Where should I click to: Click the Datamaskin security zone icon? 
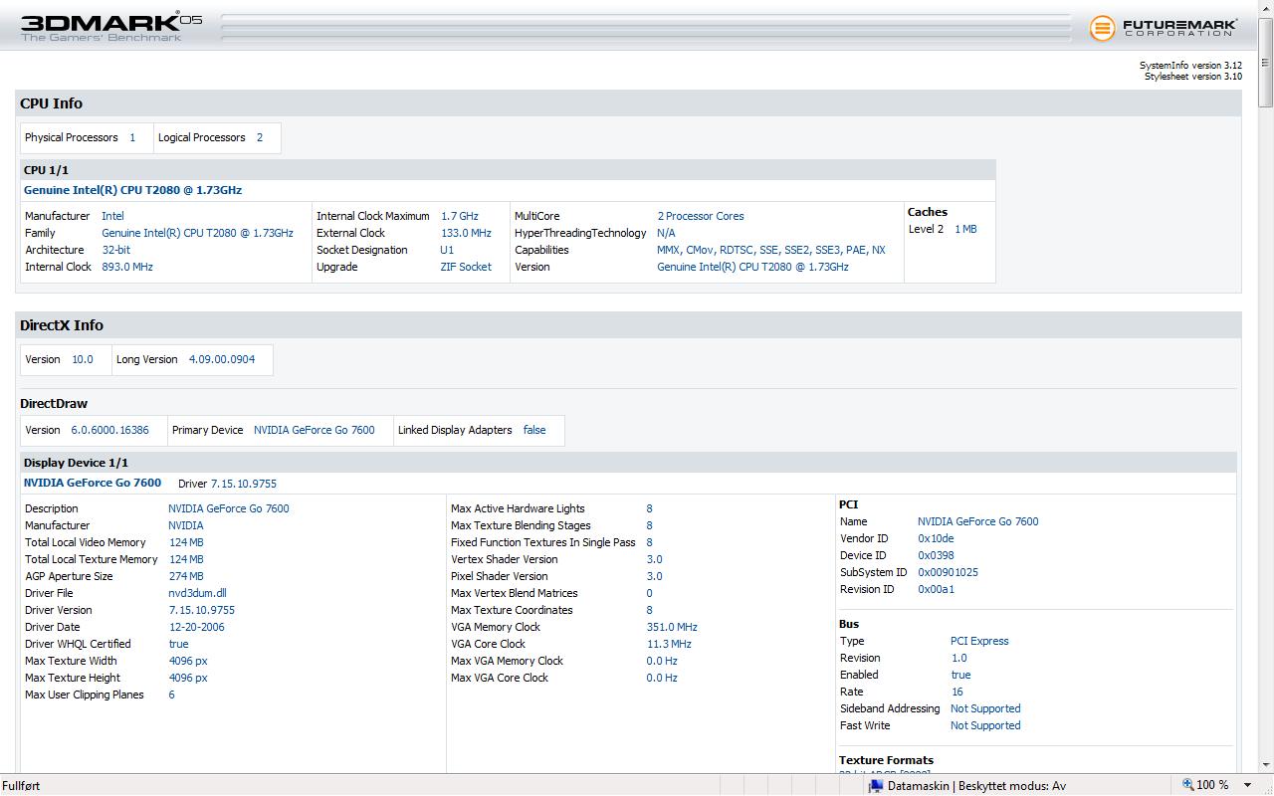876,785
